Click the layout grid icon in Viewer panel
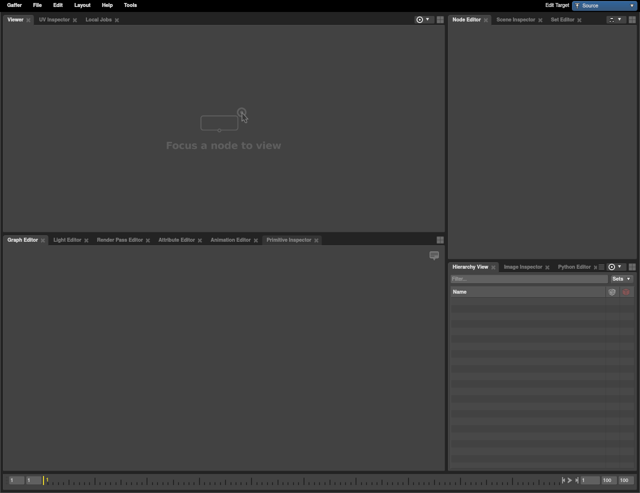This screenshot has width=640, height=493. click(440, 19)
